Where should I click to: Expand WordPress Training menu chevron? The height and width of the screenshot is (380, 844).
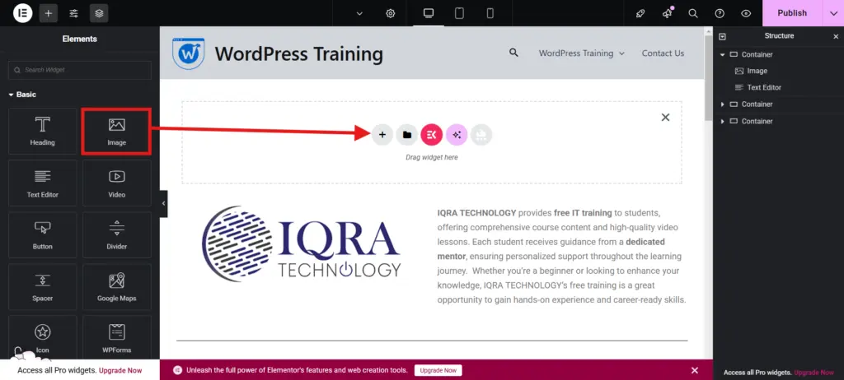click(x=621, y=53)
